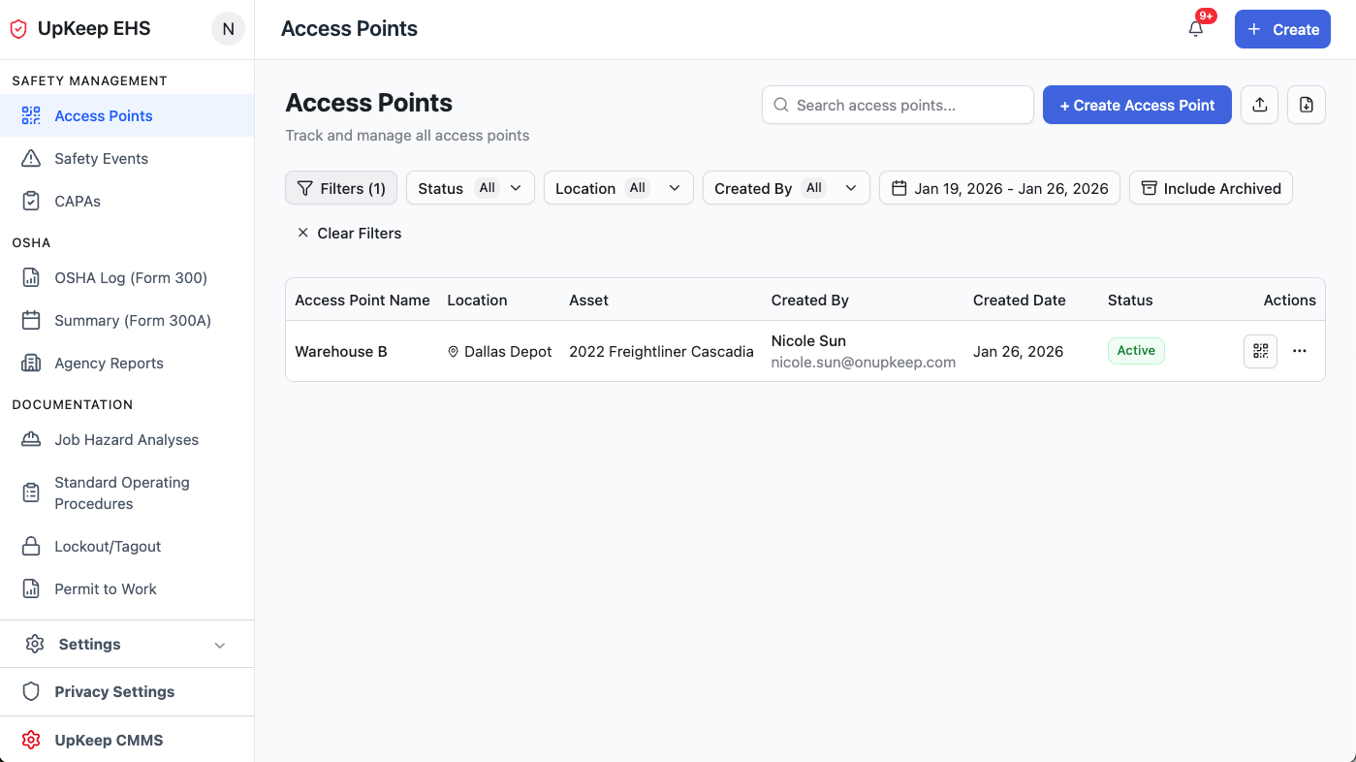Open the Created By filter dropdown

pos(785,188)
